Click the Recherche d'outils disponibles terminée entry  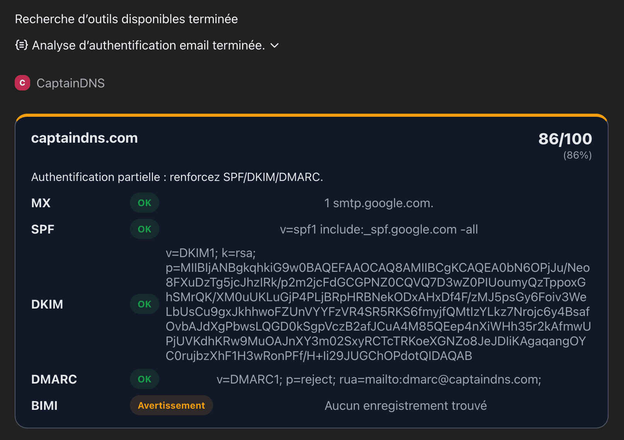coord(126,19)
